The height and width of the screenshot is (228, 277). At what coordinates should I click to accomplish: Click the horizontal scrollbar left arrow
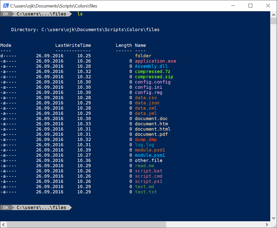[3, 225]
